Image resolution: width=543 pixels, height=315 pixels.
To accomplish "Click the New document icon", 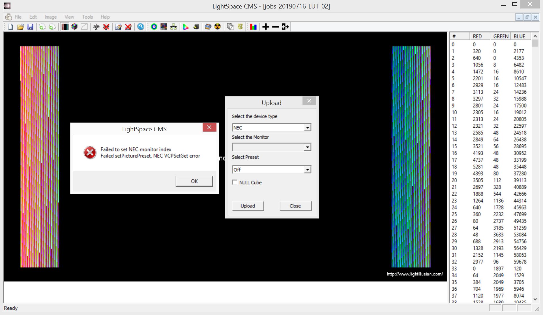I will click(10, 27).
